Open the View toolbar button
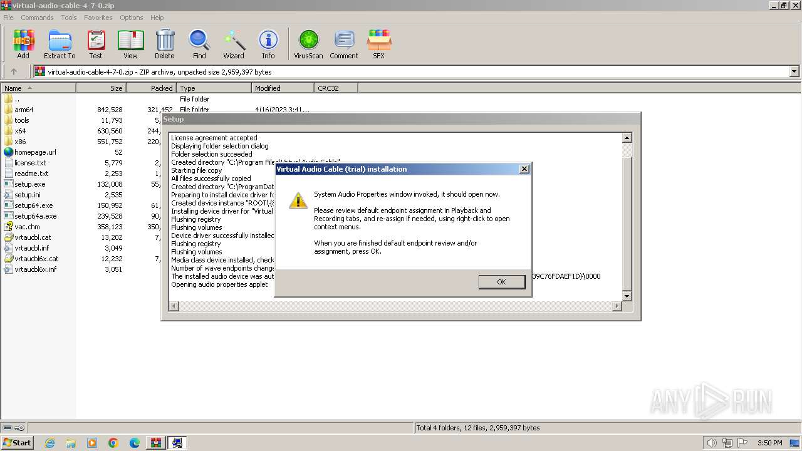802x451 pixels. coord(130,44)
